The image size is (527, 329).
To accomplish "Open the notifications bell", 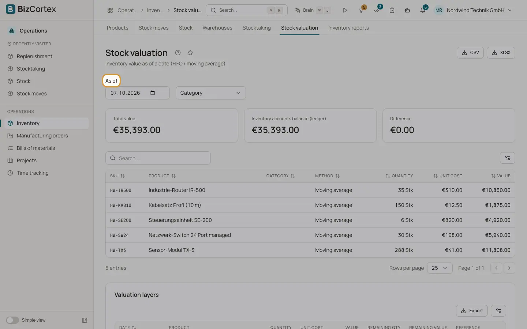I will click(x=423, y=10).
